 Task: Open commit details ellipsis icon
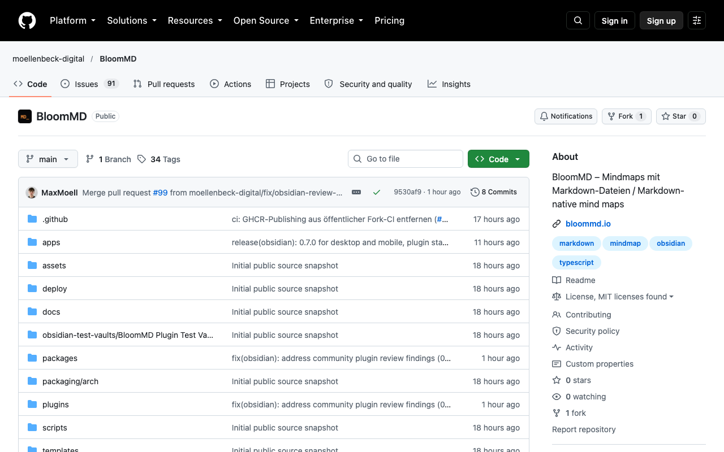pyautogui.click(x=356, y=192)
